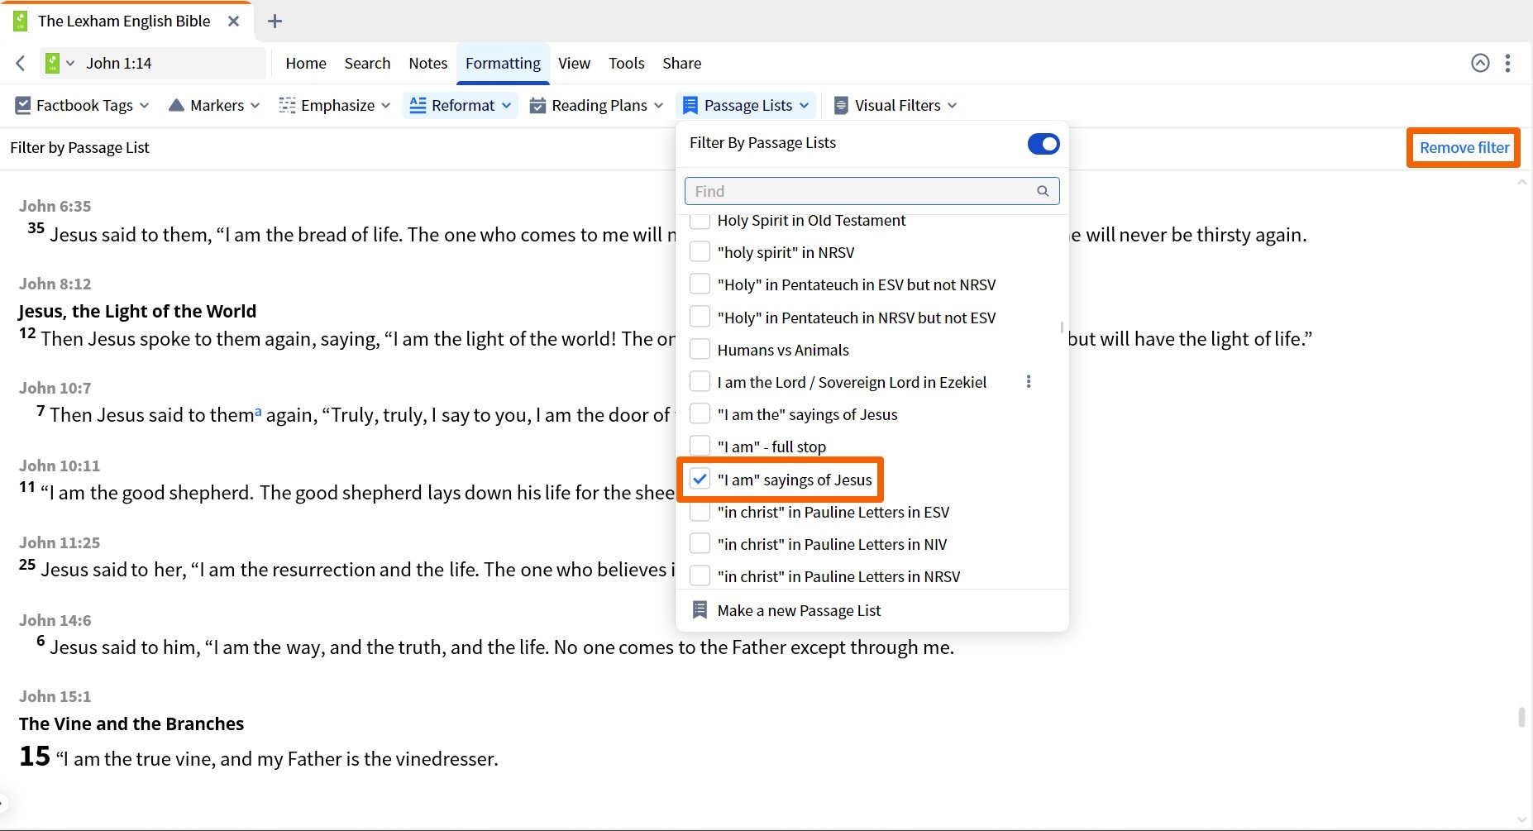The image size is (1533, 831).
Task: Check "in christ" in Pauline Letters in ESV
Action: tap(700, 512)
